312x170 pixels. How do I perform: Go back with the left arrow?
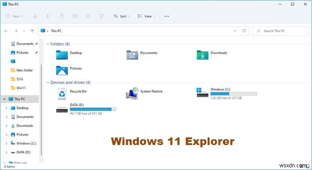[6, 31]
